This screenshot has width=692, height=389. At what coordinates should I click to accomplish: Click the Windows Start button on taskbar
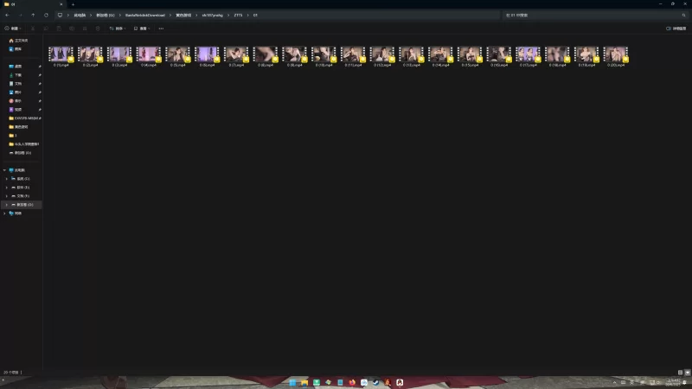[292, 382]
